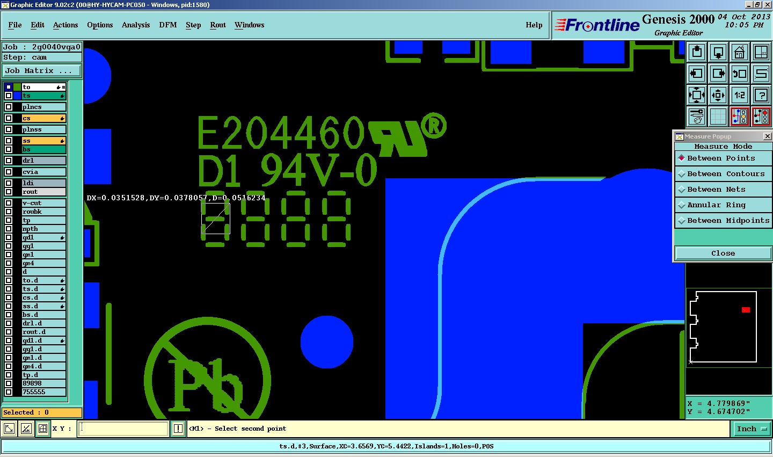Viewport: 773px width, 457px height.
Task: Select the '755555' layer name
Action: 44,392
